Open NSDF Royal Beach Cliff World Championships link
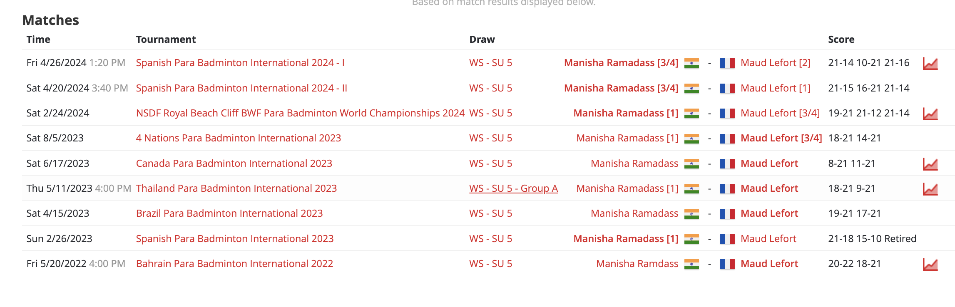Image resolution: width=955 pixels, height=307 pixels. (300, 113)
